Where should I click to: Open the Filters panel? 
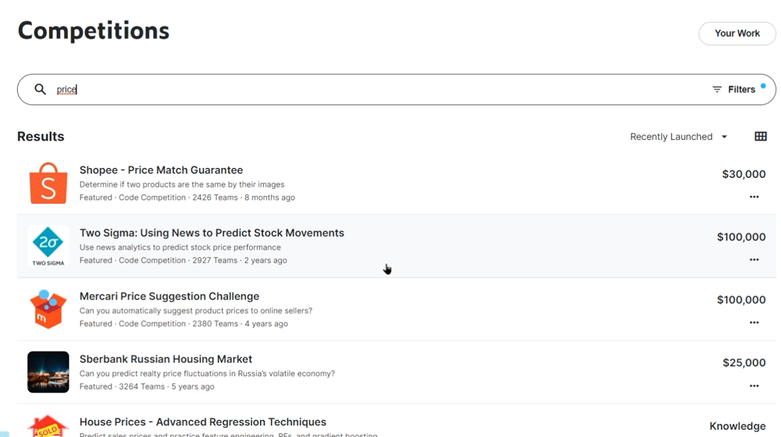pyautogui.click(x=734, y=89)
